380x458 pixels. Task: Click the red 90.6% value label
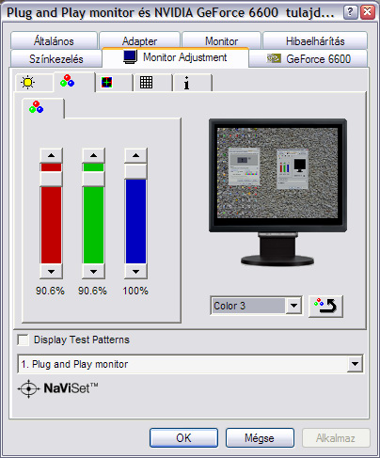(50, 291)
